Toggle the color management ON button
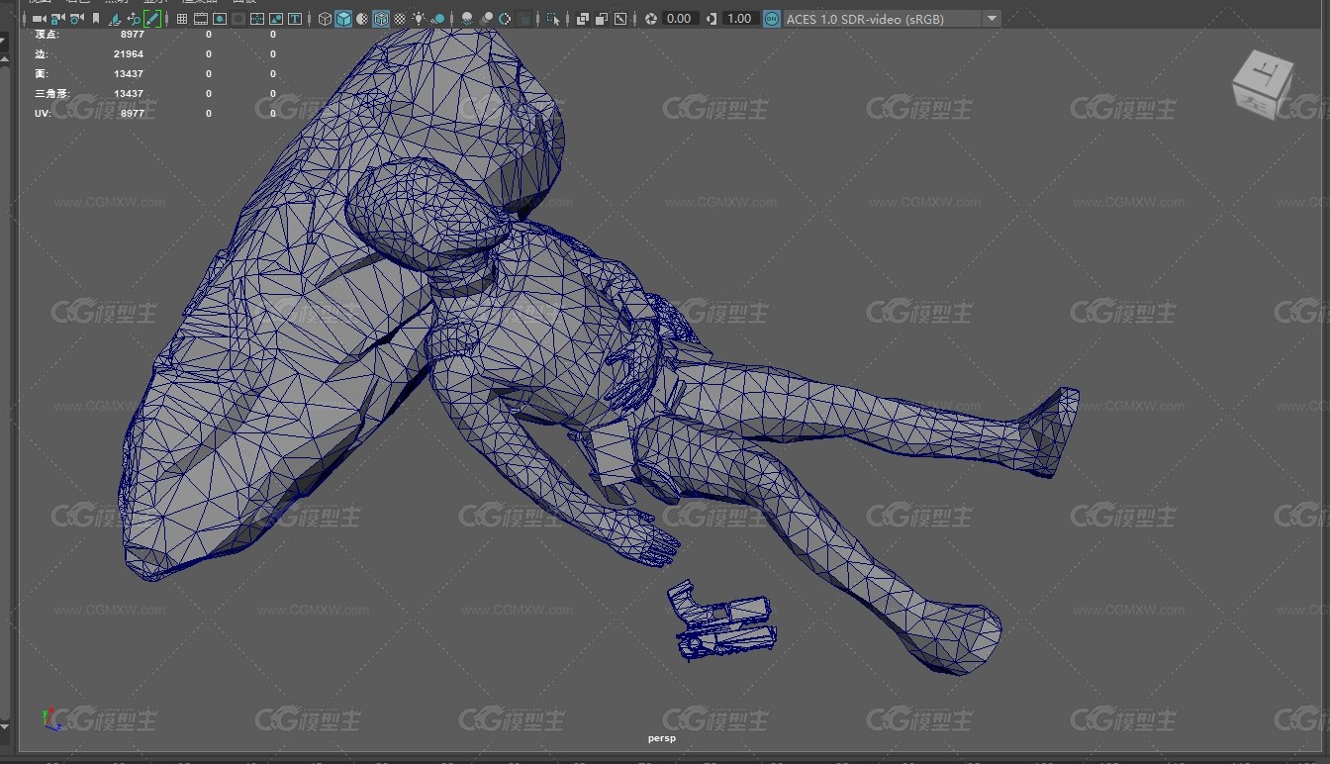1330x764 pixels. click(x=771, y=19)
